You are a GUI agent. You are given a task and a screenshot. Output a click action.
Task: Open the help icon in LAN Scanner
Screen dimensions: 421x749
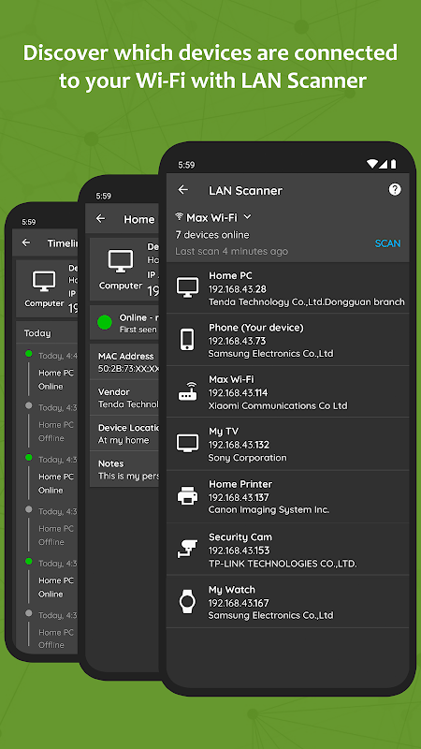[x=395, y=190]
